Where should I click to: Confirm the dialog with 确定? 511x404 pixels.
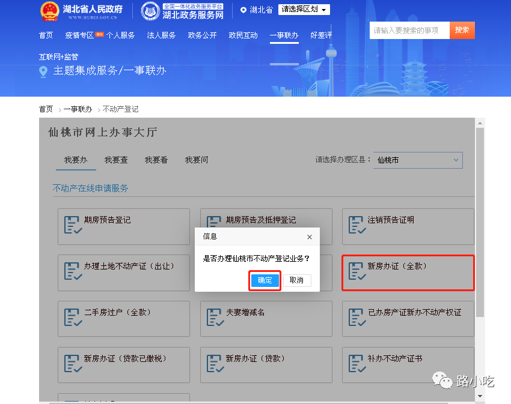265,280
